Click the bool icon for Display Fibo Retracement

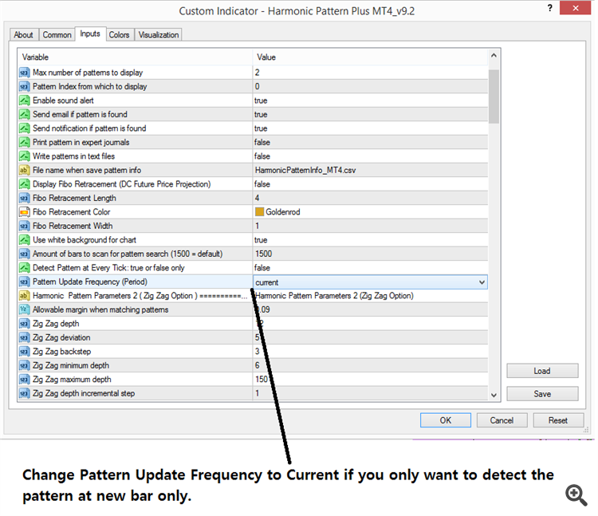24,184
